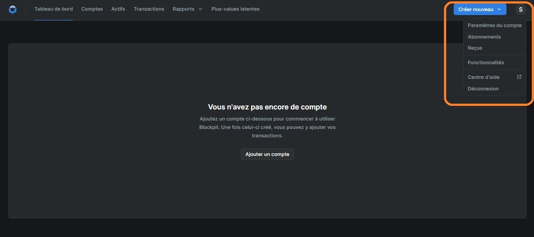Open the Actifs tab
The width and height of the screenshot is (534, 237).
(118, 9)
